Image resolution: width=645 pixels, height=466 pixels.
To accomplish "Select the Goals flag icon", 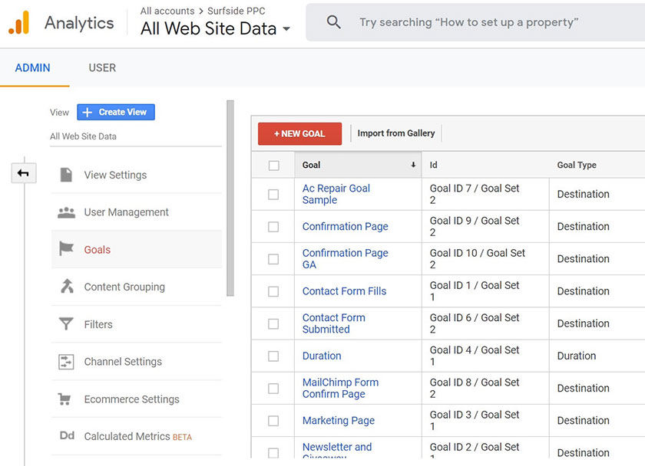I will pyautogui.click(x=67, y=250).
